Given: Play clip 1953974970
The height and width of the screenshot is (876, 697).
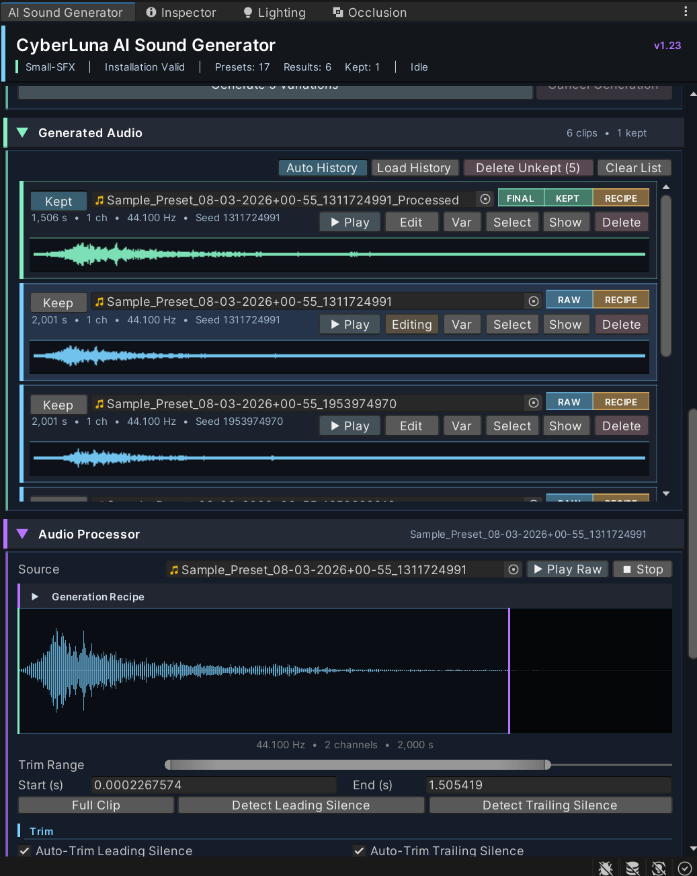Looking at the screenshot, I should pyautogui.click(x=350, y=426).
